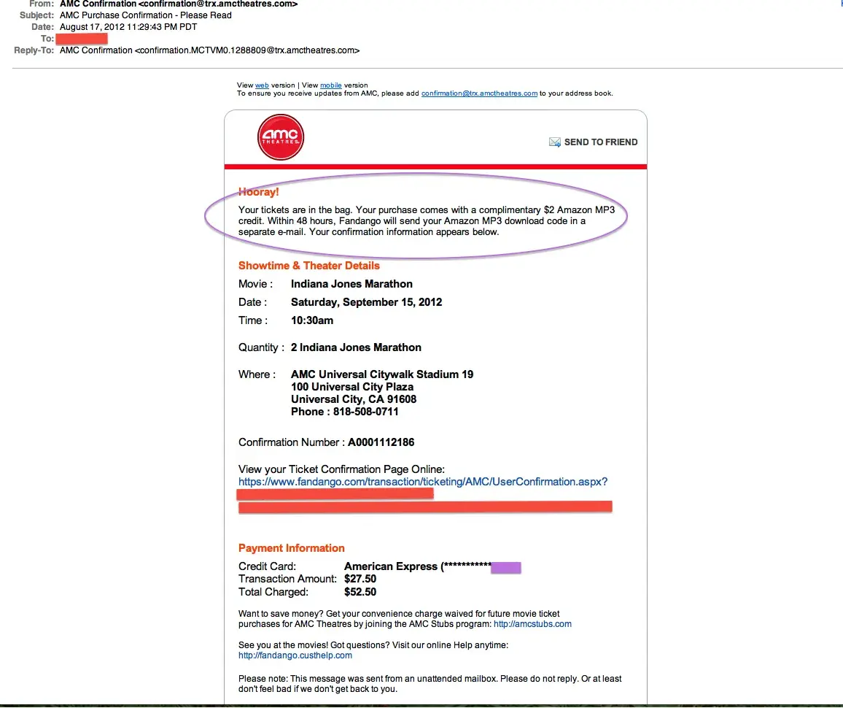Click the Send to Friend envelope icon
Viewport: 843px width, 708px height.
coord(554,142)
